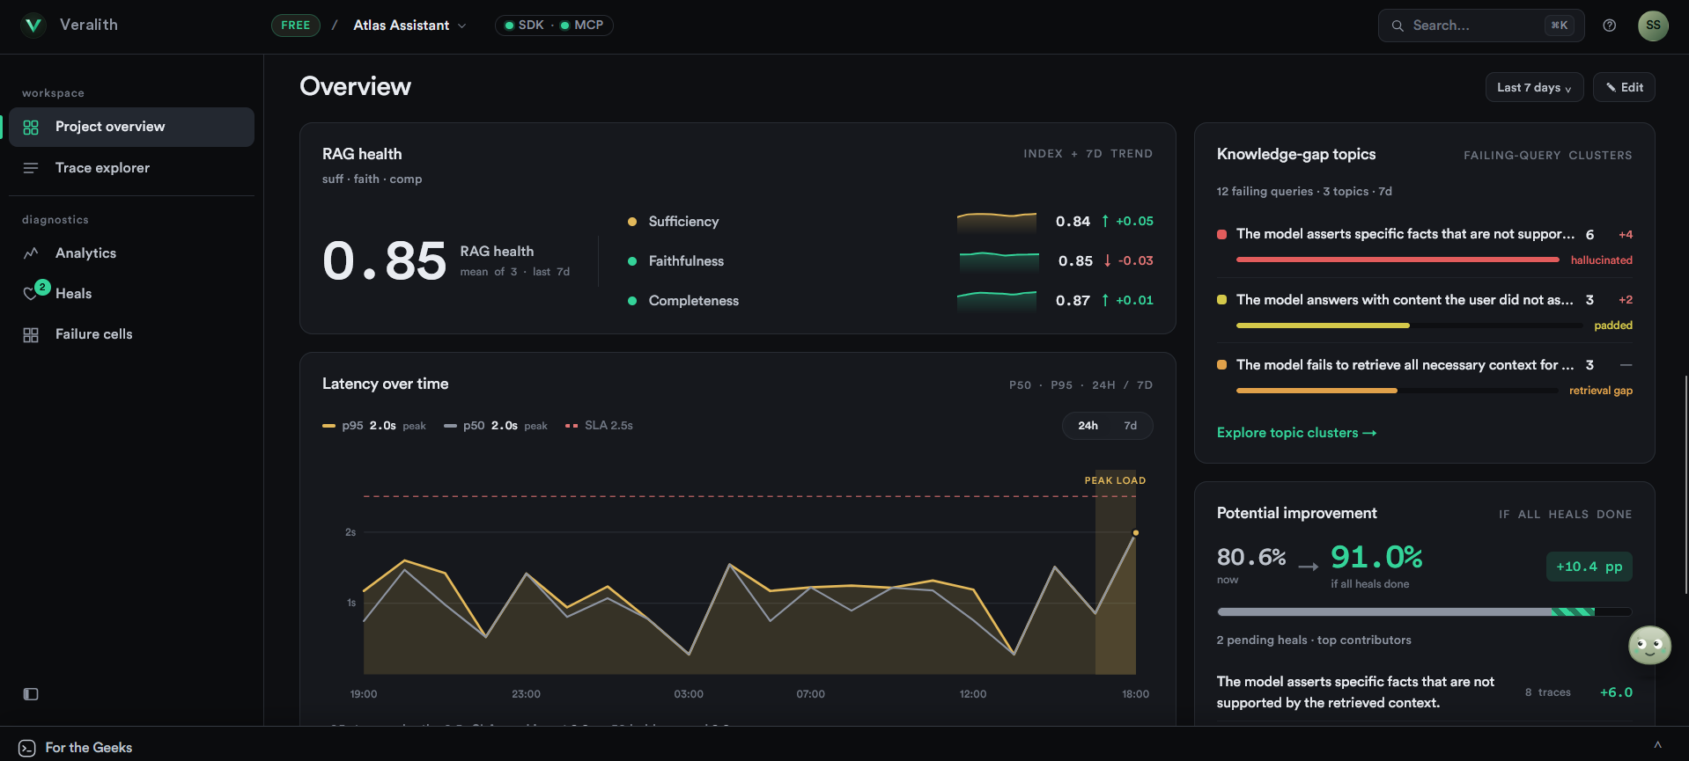Click the peak point marker on latency chart

pyautogui.click(x=1135, y=533)
